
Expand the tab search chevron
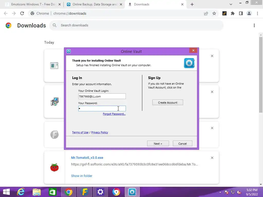click(231, 5)
